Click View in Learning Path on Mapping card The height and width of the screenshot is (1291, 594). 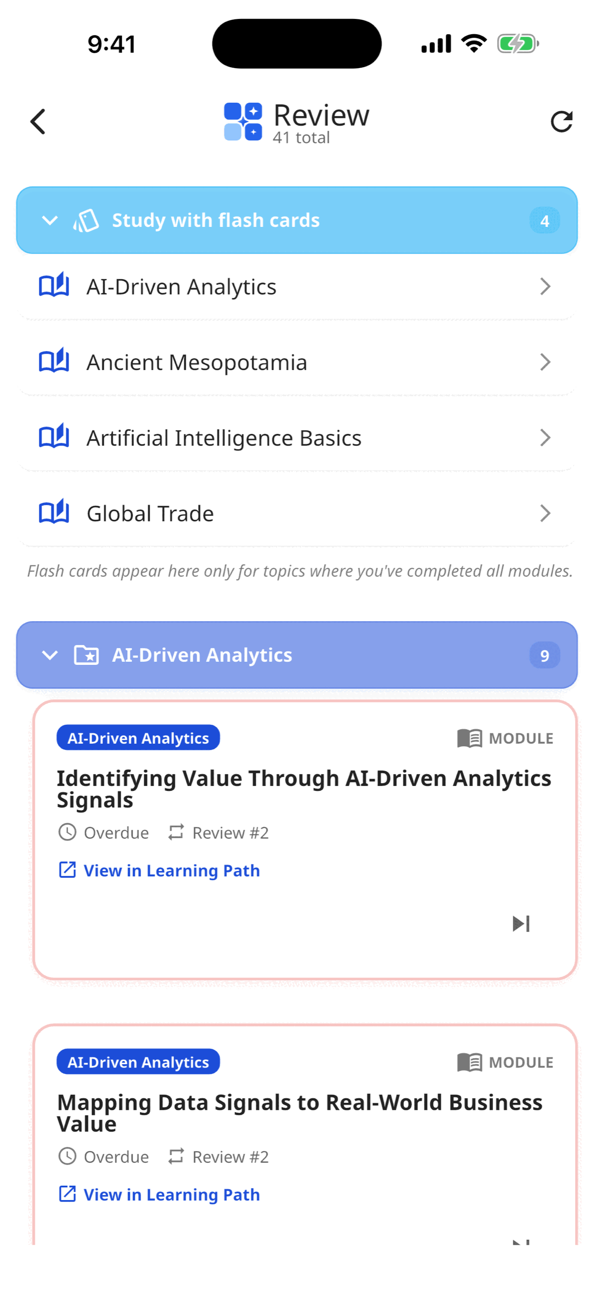[x=171, y=1195]
